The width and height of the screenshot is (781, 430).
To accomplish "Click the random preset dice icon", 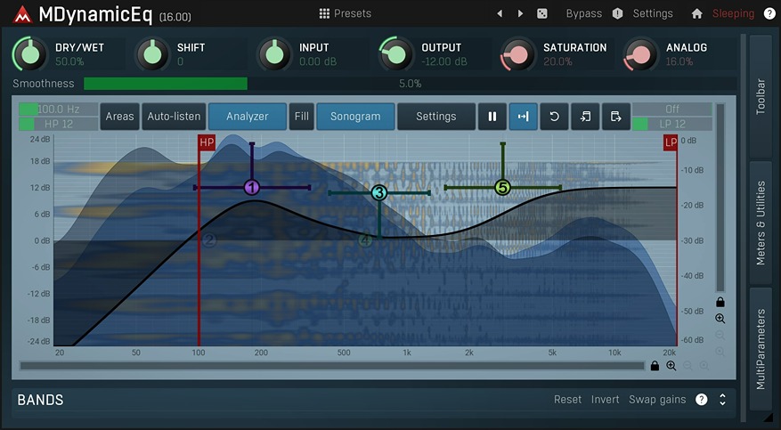I will click(542, 13).
